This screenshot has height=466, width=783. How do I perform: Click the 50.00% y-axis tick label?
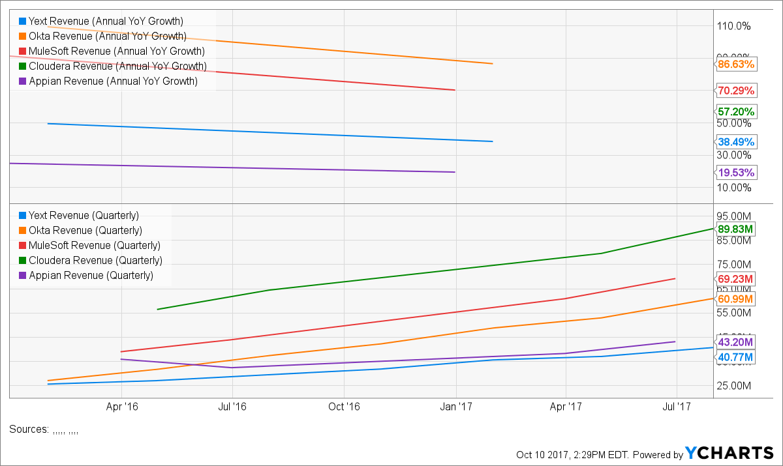tap(734, 123)
